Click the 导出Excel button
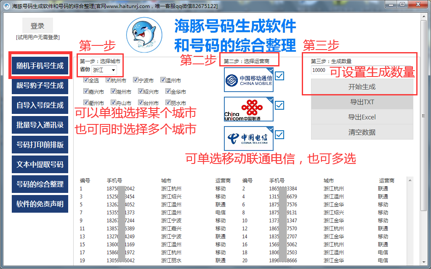 point(362,117)
